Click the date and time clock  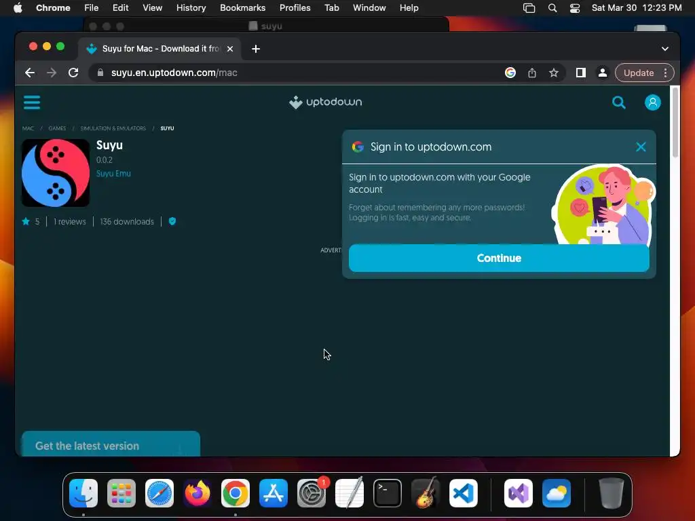pyautogui.click(x=637, y=7)
